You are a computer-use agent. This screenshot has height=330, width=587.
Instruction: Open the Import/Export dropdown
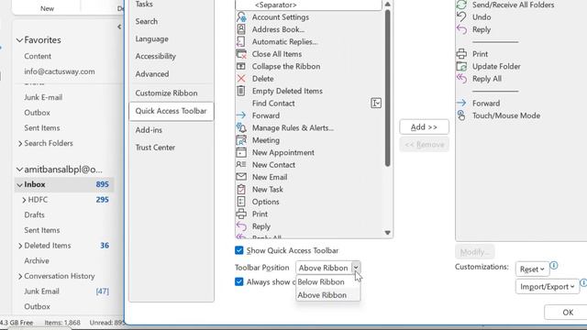(x=547, y=287)
